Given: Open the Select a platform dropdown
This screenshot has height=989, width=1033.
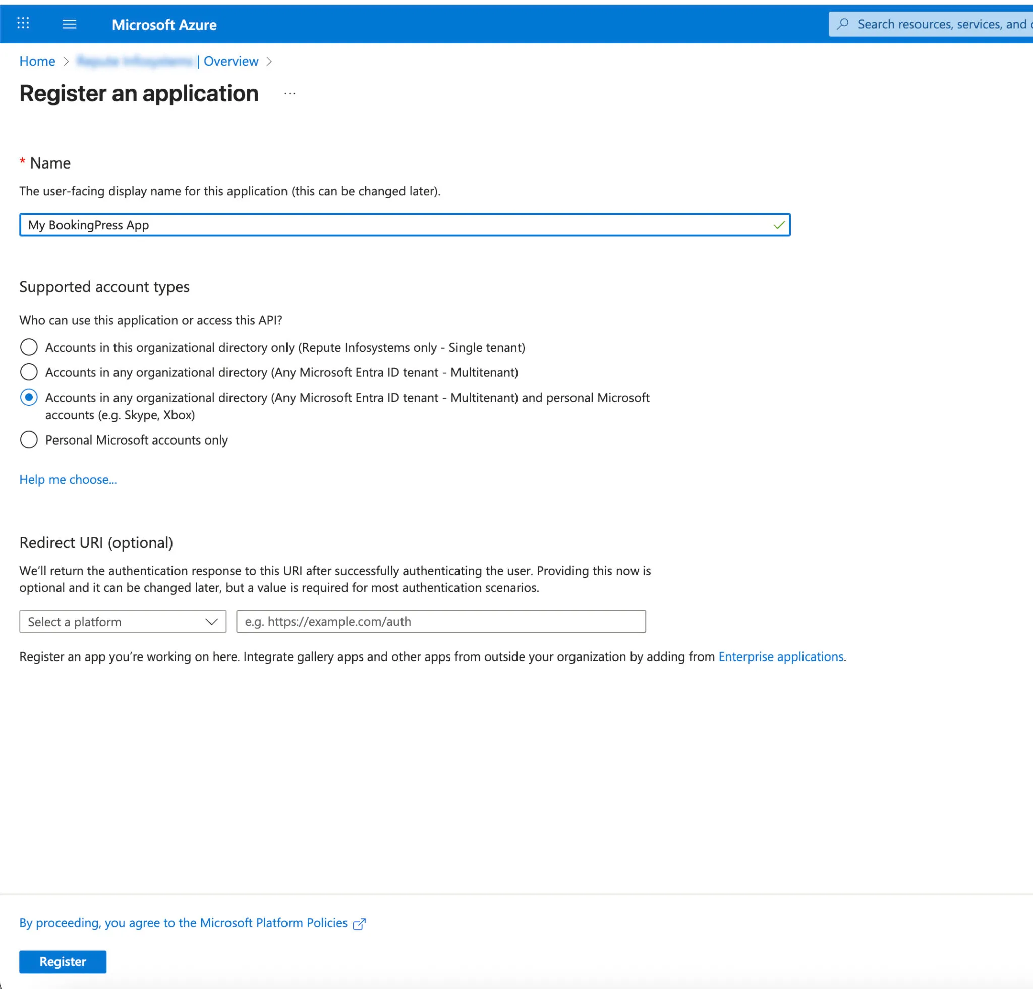Looking at the screenshot, I should [x=123, y=622].
